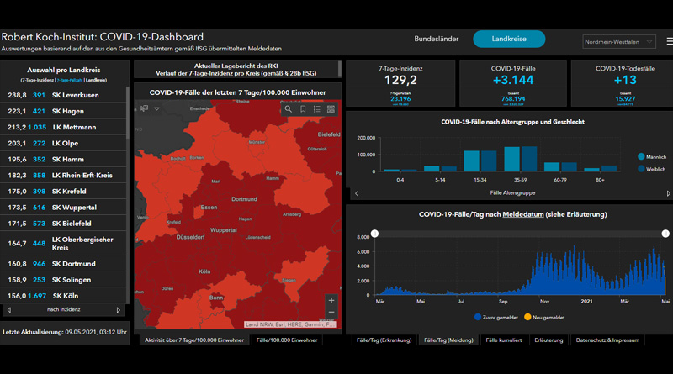
Task: Open the Fälle/Tag (Meldung) tab
Action: pyautogui.click(x=448, y=340)
